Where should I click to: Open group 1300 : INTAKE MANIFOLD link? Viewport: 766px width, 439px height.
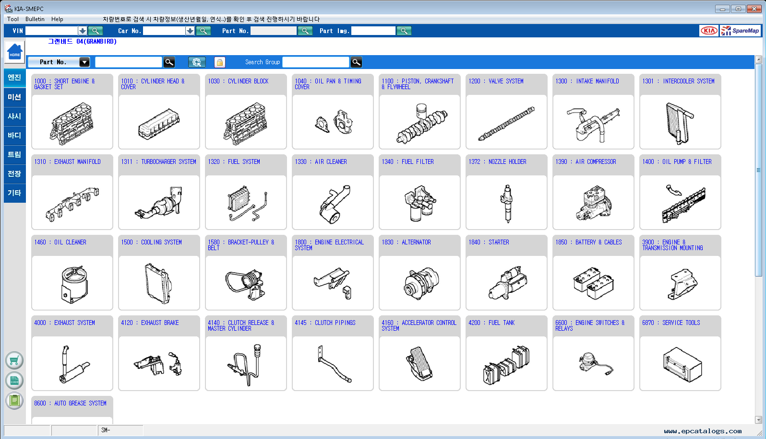587,81
